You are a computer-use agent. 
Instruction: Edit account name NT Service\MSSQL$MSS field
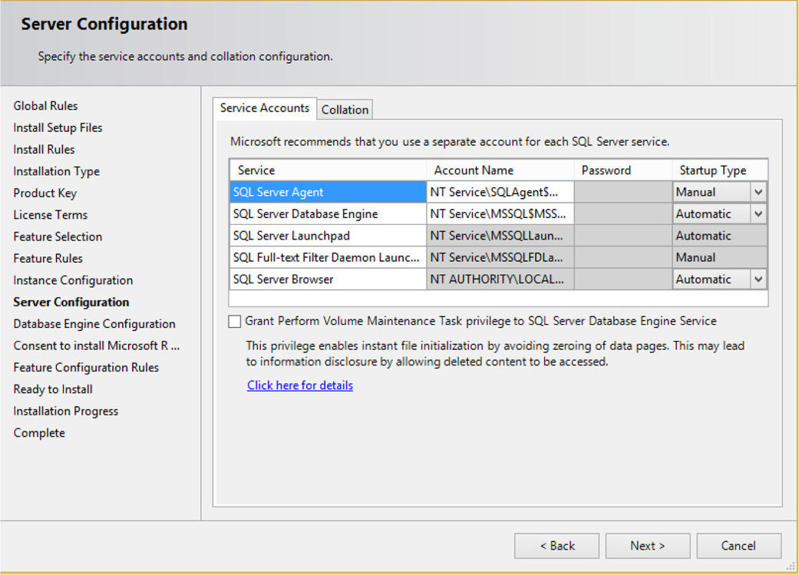tap(500, 214)
